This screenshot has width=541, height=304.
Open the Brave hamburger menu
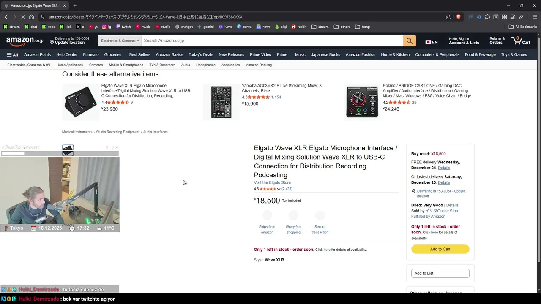tap(535, 17)
